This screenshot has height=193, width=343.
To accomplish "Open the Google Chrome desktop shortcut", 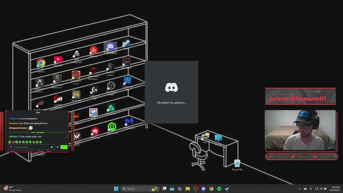I will tap(41, 65).
